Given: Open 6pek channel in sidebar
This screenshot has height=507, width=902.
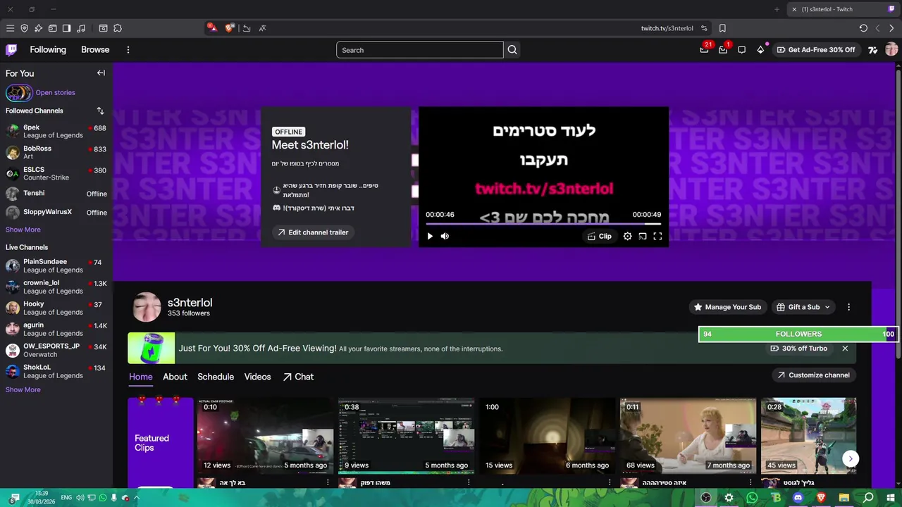Looking at the screenshot, I should pos(56,132).
